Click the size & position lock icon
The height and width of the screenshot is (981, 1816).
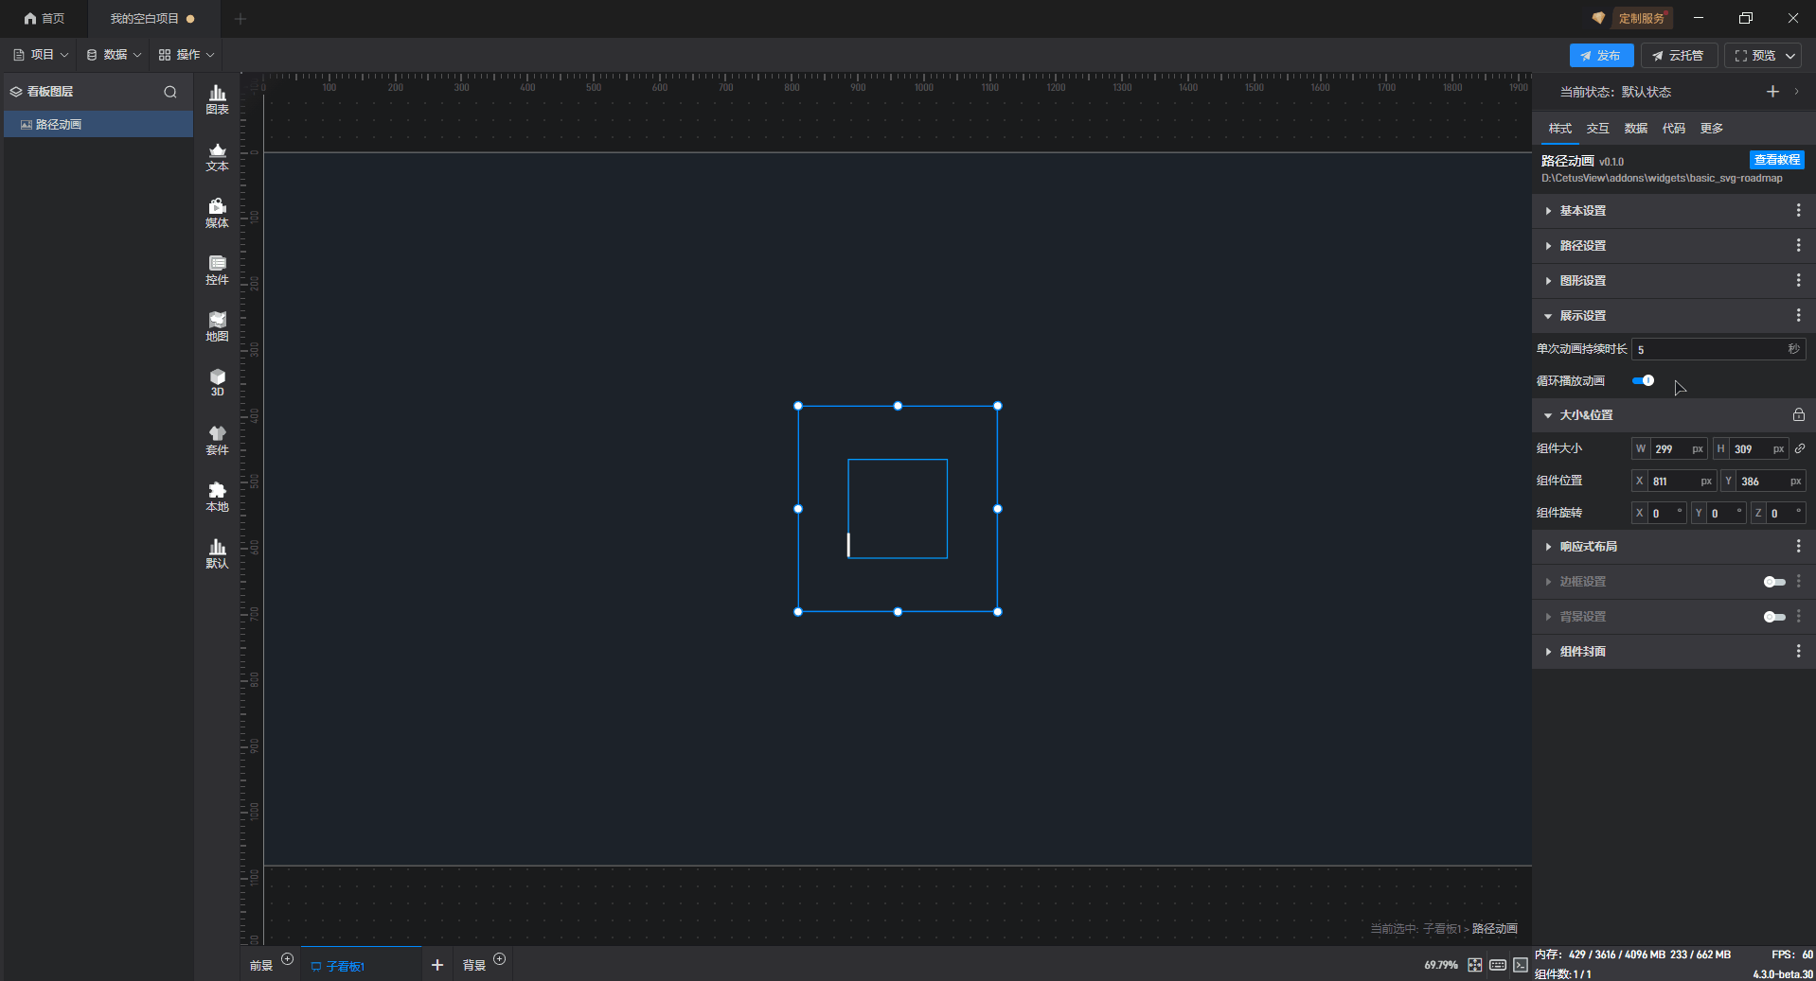pos(1798,414)
